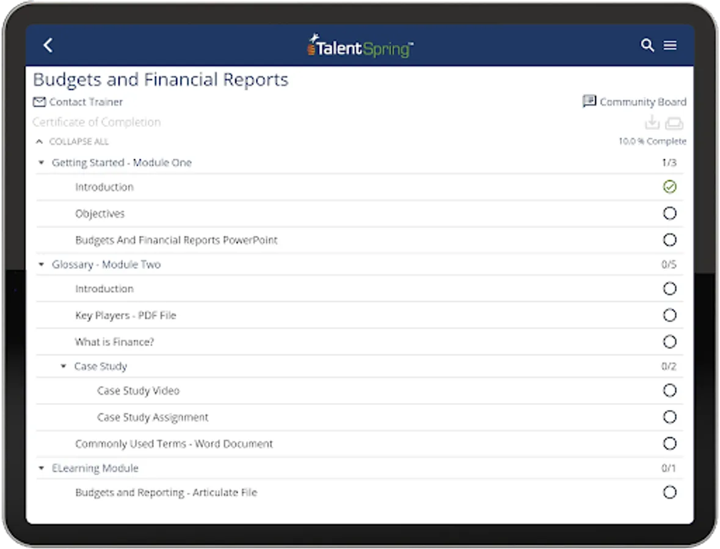This screenshot has height=549, width=720.
Task: Click the 0/5 progress count
Action: pyautogui.click(x=669, y=265)
